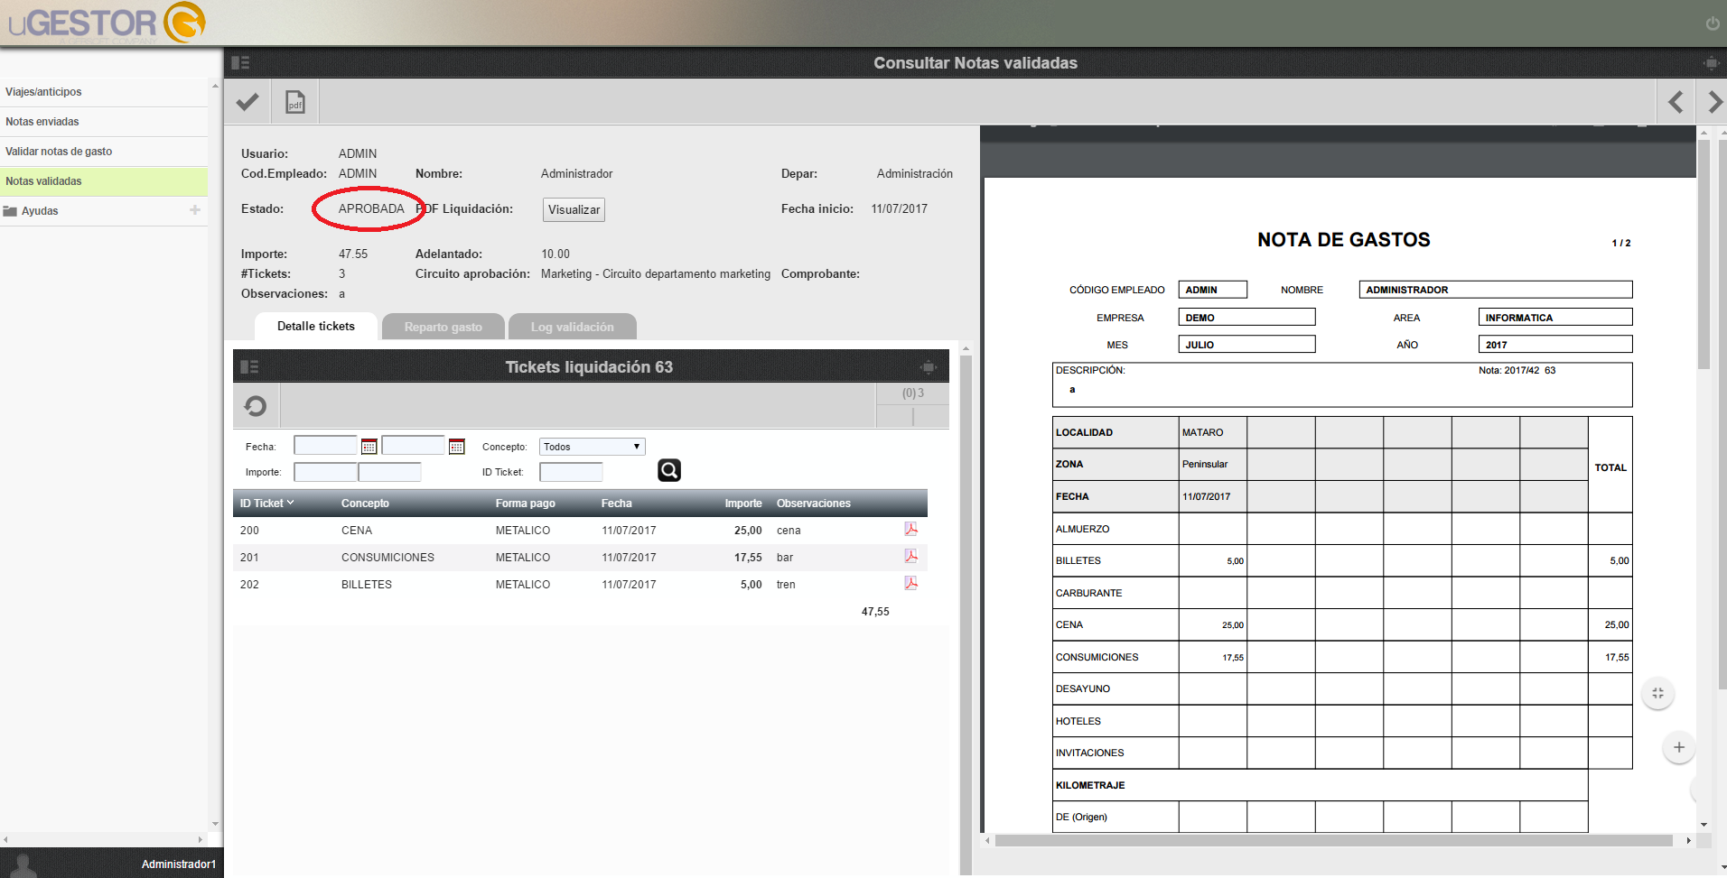Open PDF attachment for ticket 200
The width and height of the screenshot is (1727, 878).
[x=910, y=529]
